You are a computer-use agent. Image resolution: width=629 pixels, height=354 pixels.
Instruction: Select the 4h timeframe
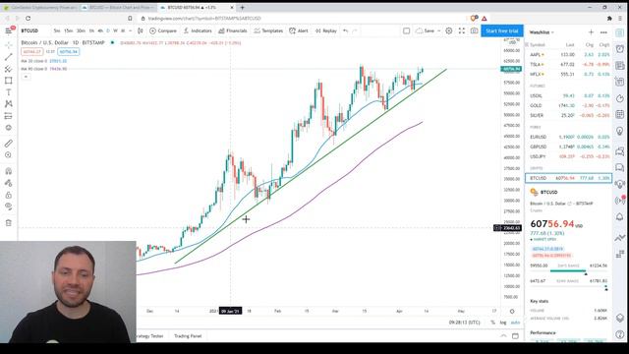pyautogui.click(x=100, y=30)
